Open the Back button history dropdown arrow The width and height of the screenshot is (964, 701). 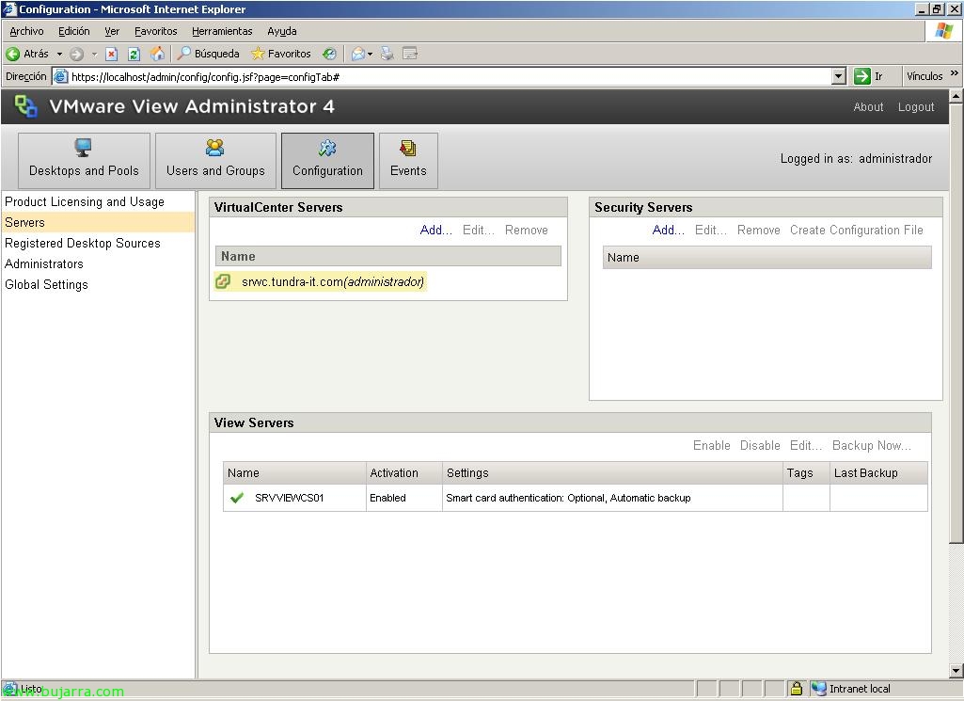pos(59,55)
